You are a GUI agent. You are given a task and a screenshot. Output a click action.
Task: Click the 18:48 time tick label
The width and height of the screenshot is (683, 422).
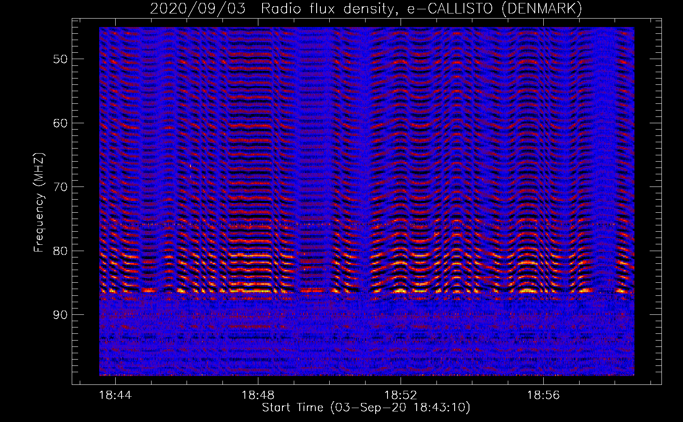coord(258,395)
